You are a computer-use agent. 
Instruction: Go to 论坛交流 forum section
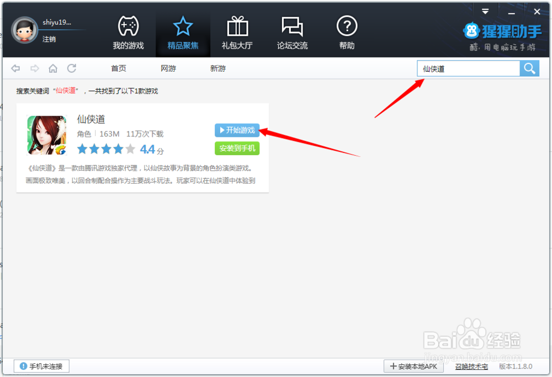coord(292,33)
